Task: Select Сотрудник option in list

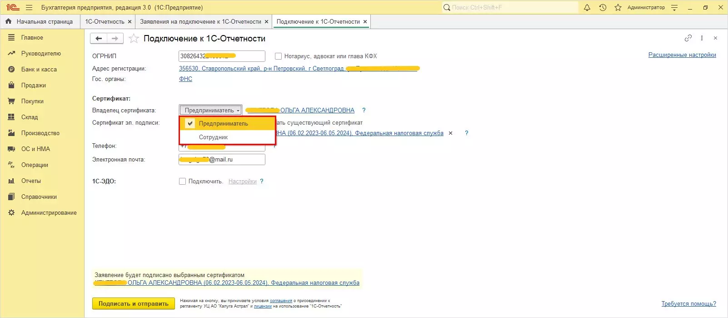Action: pos(228,137)
